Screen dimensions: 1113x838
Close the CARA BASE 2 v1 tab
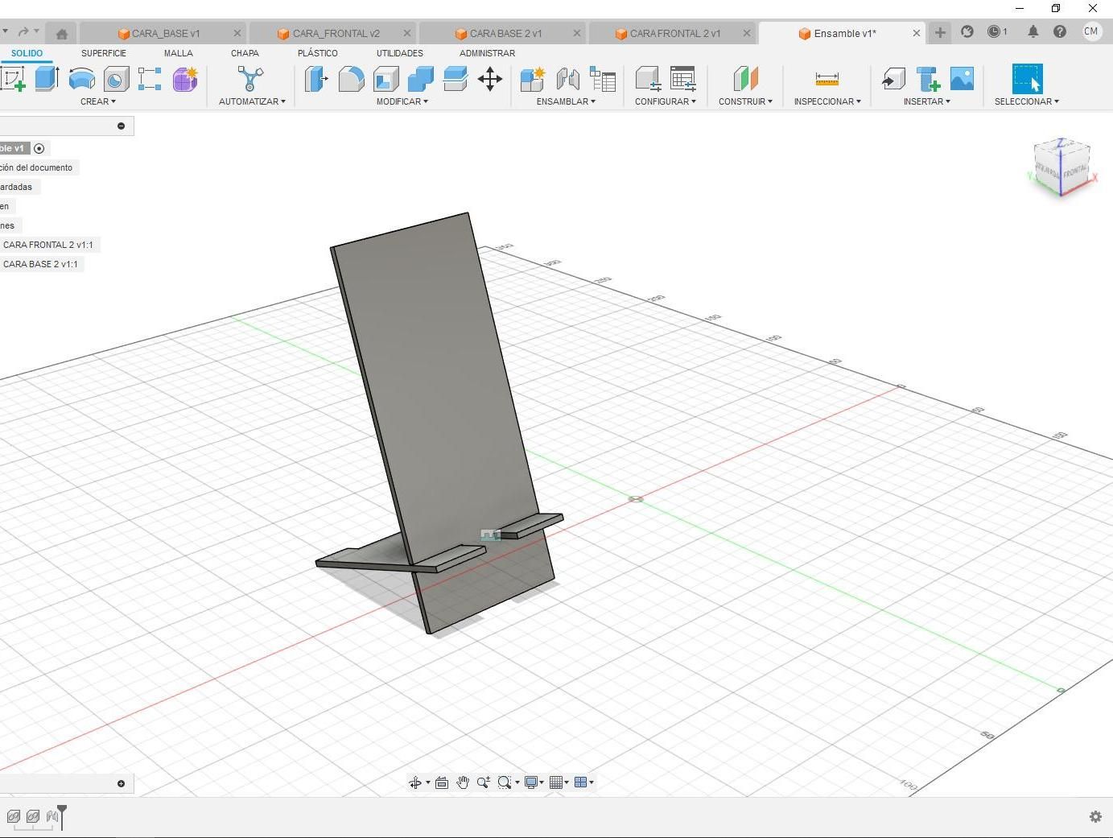tap(576, 33)
